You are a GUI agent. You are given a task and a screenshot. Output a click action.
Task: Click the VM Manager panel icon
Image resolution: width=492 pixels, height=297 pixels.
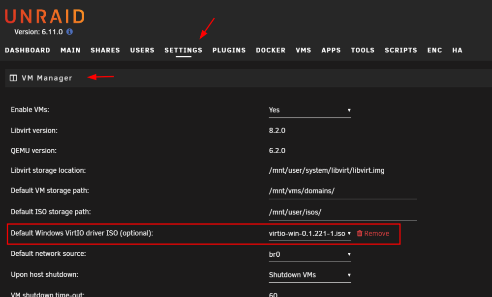(x=13, y=78)
